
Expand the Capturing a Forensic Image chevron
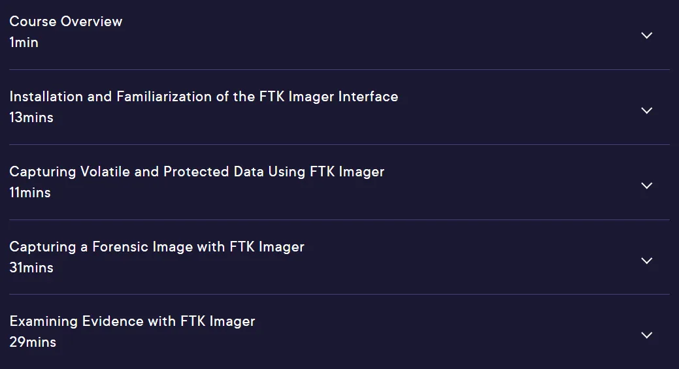(x=646, y=261)
